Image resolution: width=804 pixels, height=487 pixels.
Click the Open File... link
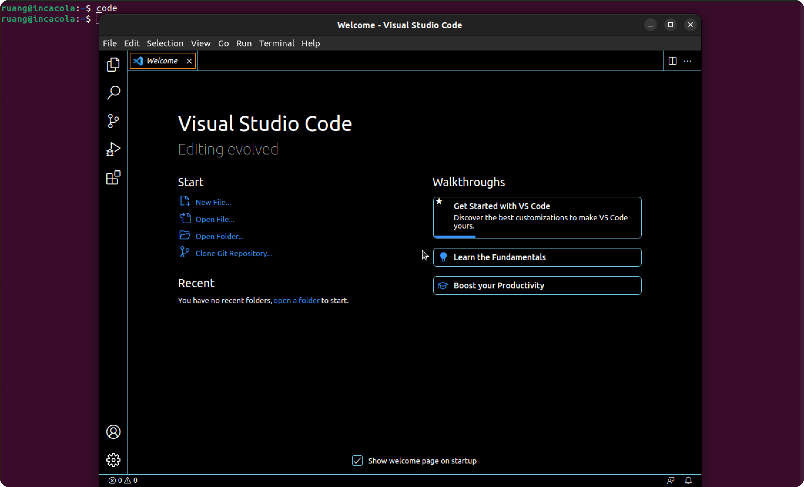(215, 219)
